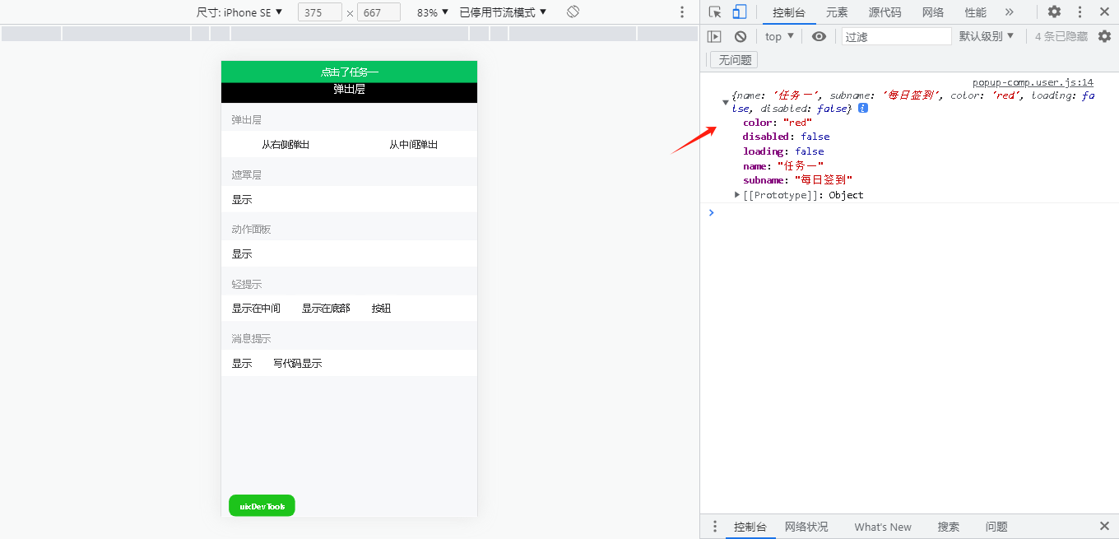1119x539 pixels.
Task: Click the green uixDevTools button
Action: pyautogui.click(x=262, y=506)
